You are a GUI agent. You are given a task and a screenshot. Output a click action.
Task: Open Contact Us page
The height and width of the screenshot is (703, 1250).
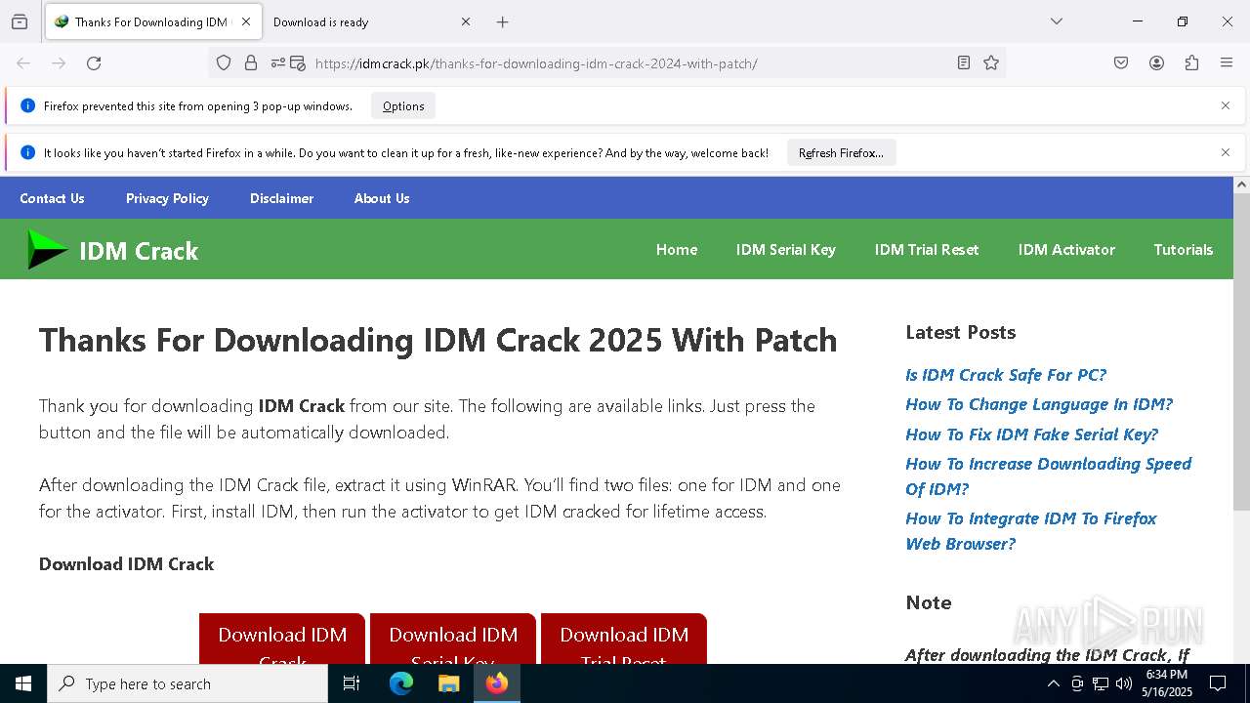[52, 198]
